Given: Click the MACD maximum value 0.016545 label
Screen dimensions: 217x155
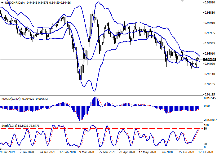Looking at the screenshot, I should coord(210,98).
